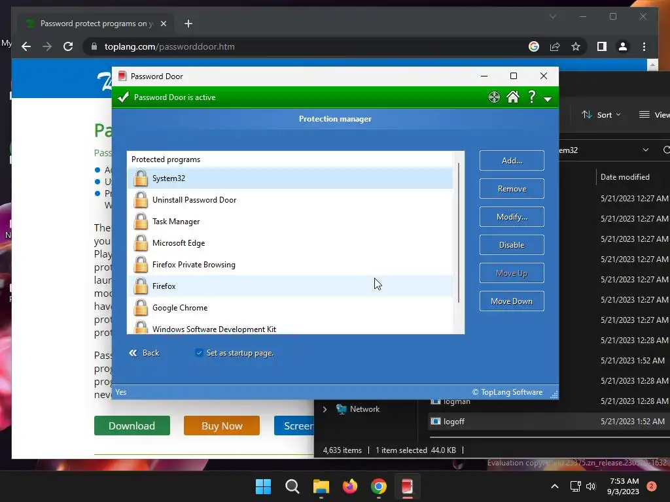Expand the Network tree node
This screenshot has width=670, height=502.
[325, 409]
